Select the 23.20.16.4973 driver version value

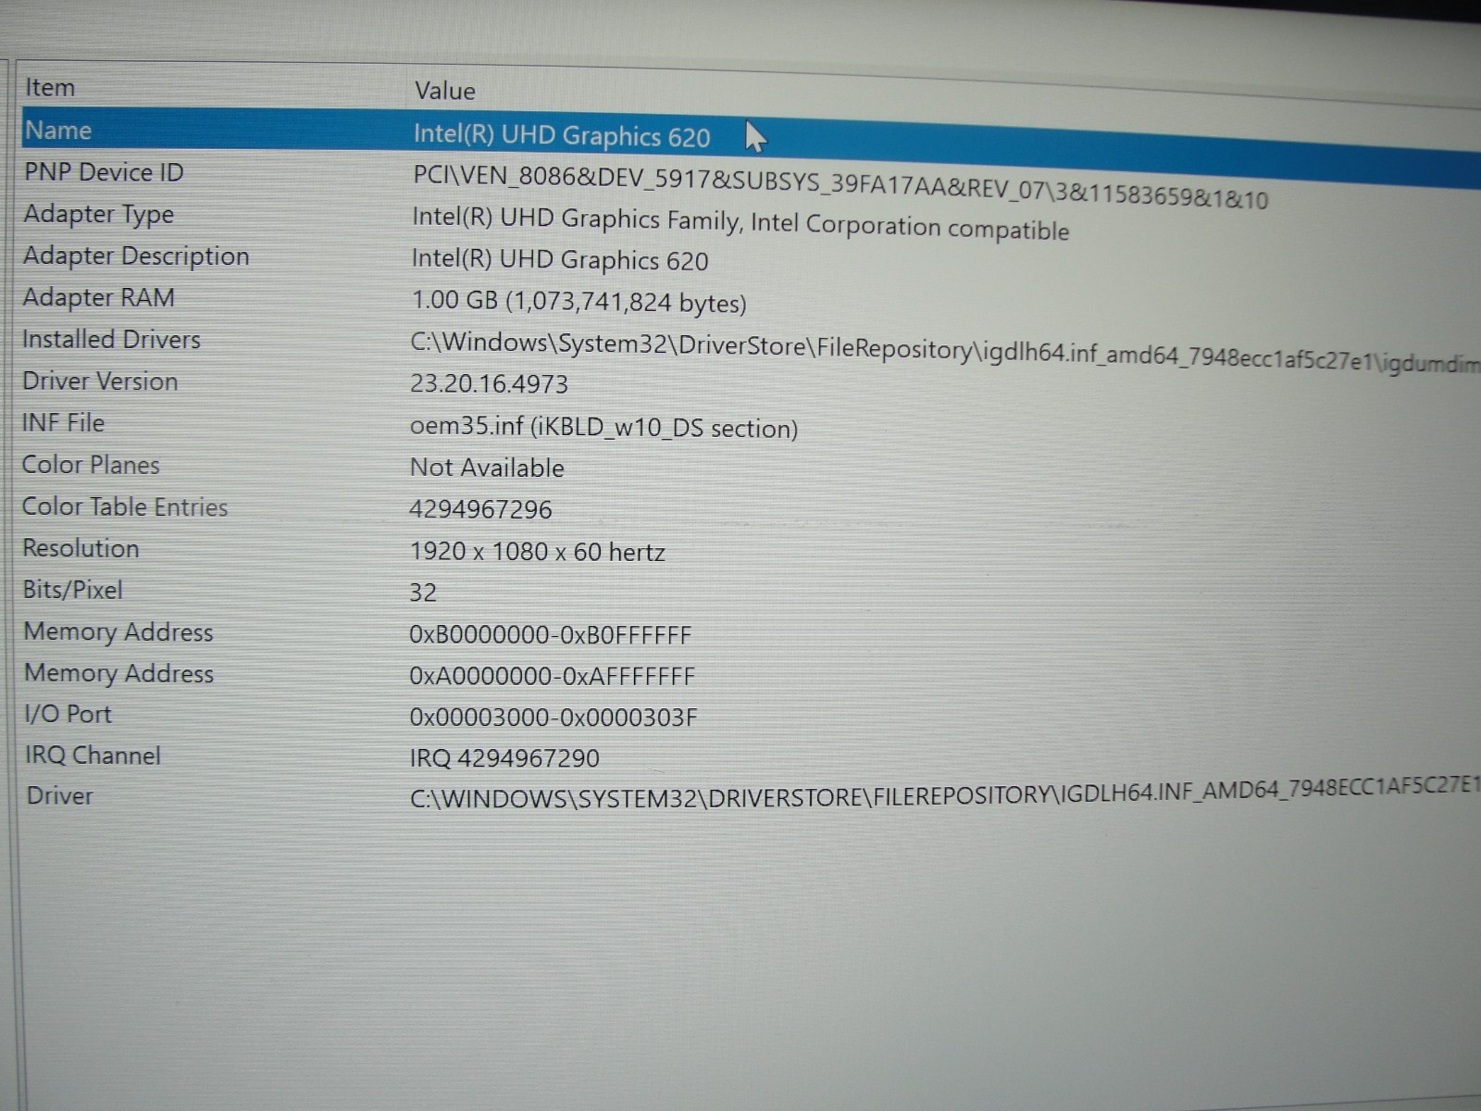(x=489, y=384)
